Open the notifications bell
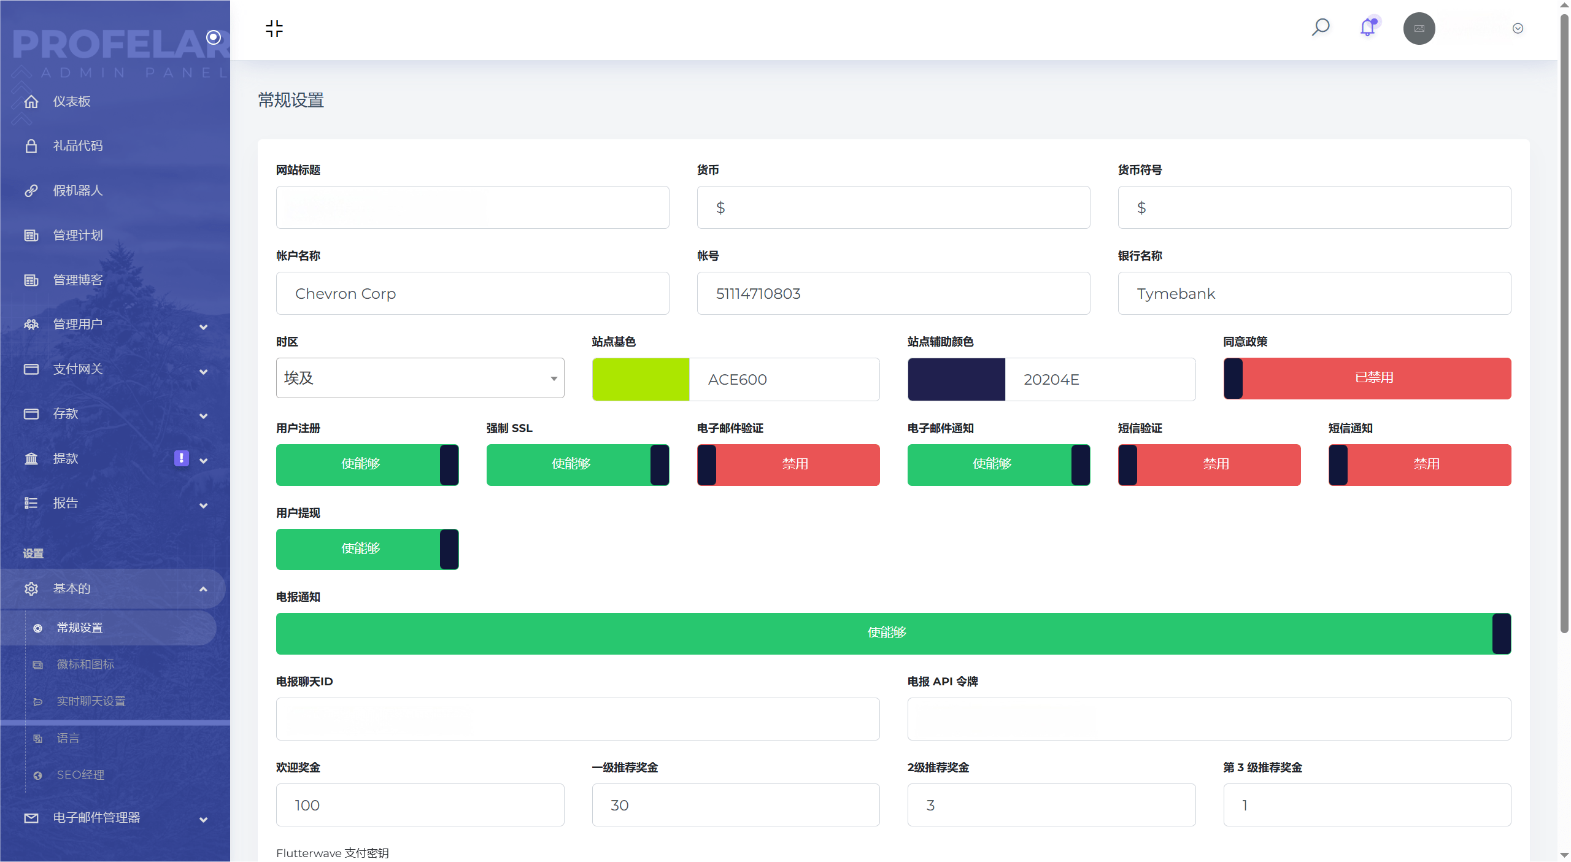 tap(1368, 28)
